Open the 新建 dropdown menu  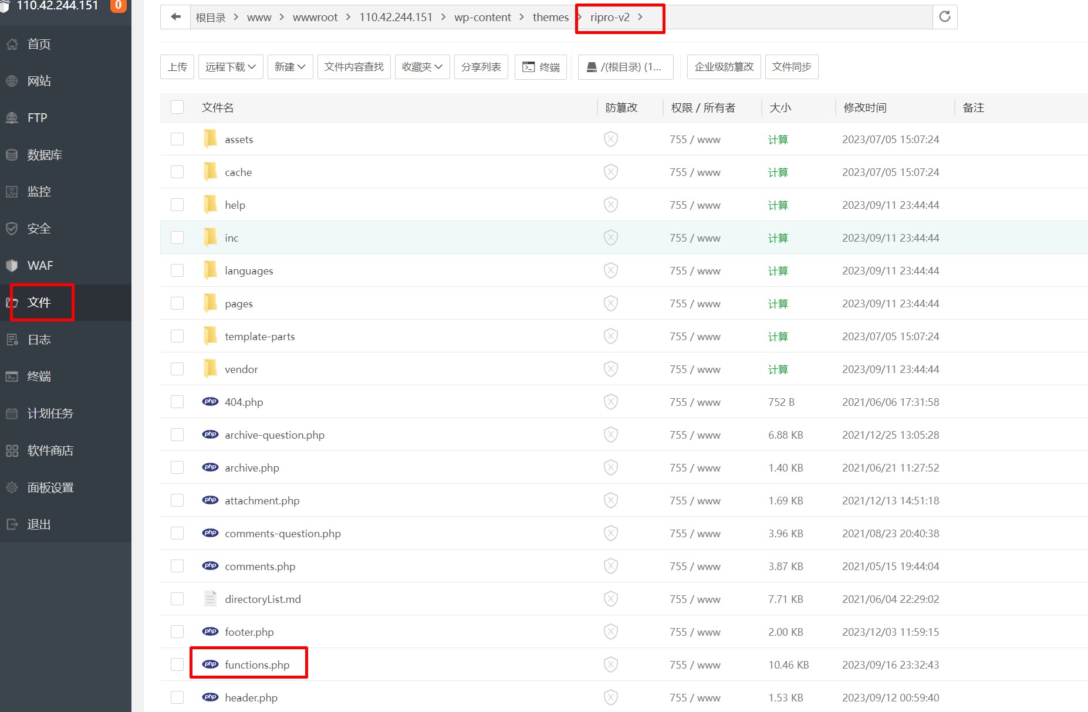[x=290, y=67]
